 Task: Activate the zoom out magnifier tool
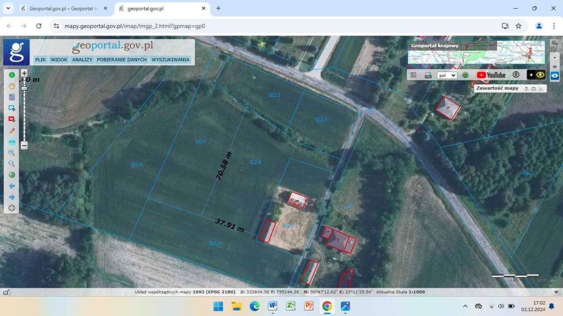pos(12,163)
